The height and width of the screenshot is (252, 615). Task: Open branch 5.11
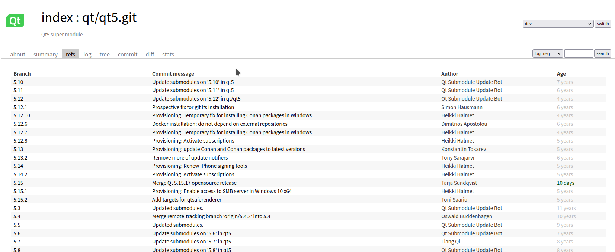(x=18, y=90)
